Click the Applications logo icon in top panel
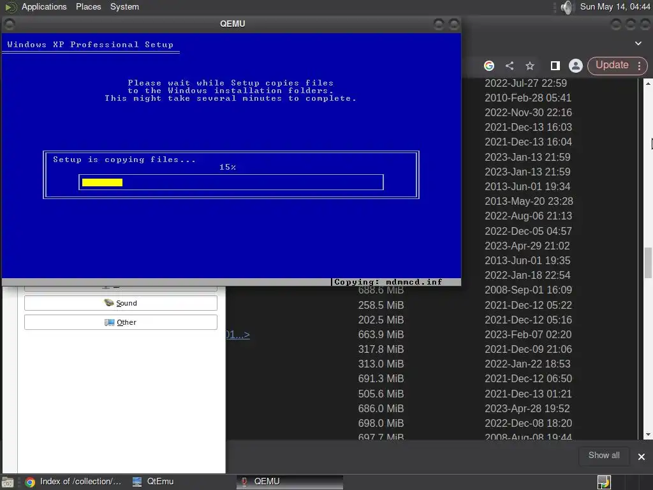This screenshot has height=490, width=653. click(x=11, y=7)
